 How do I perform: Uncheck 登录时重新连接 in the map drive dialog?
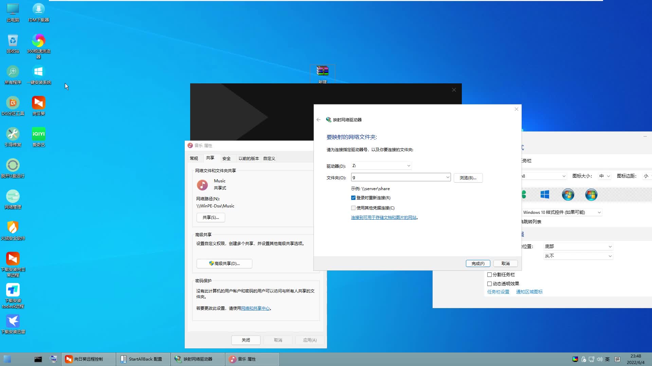coord(353,198)
